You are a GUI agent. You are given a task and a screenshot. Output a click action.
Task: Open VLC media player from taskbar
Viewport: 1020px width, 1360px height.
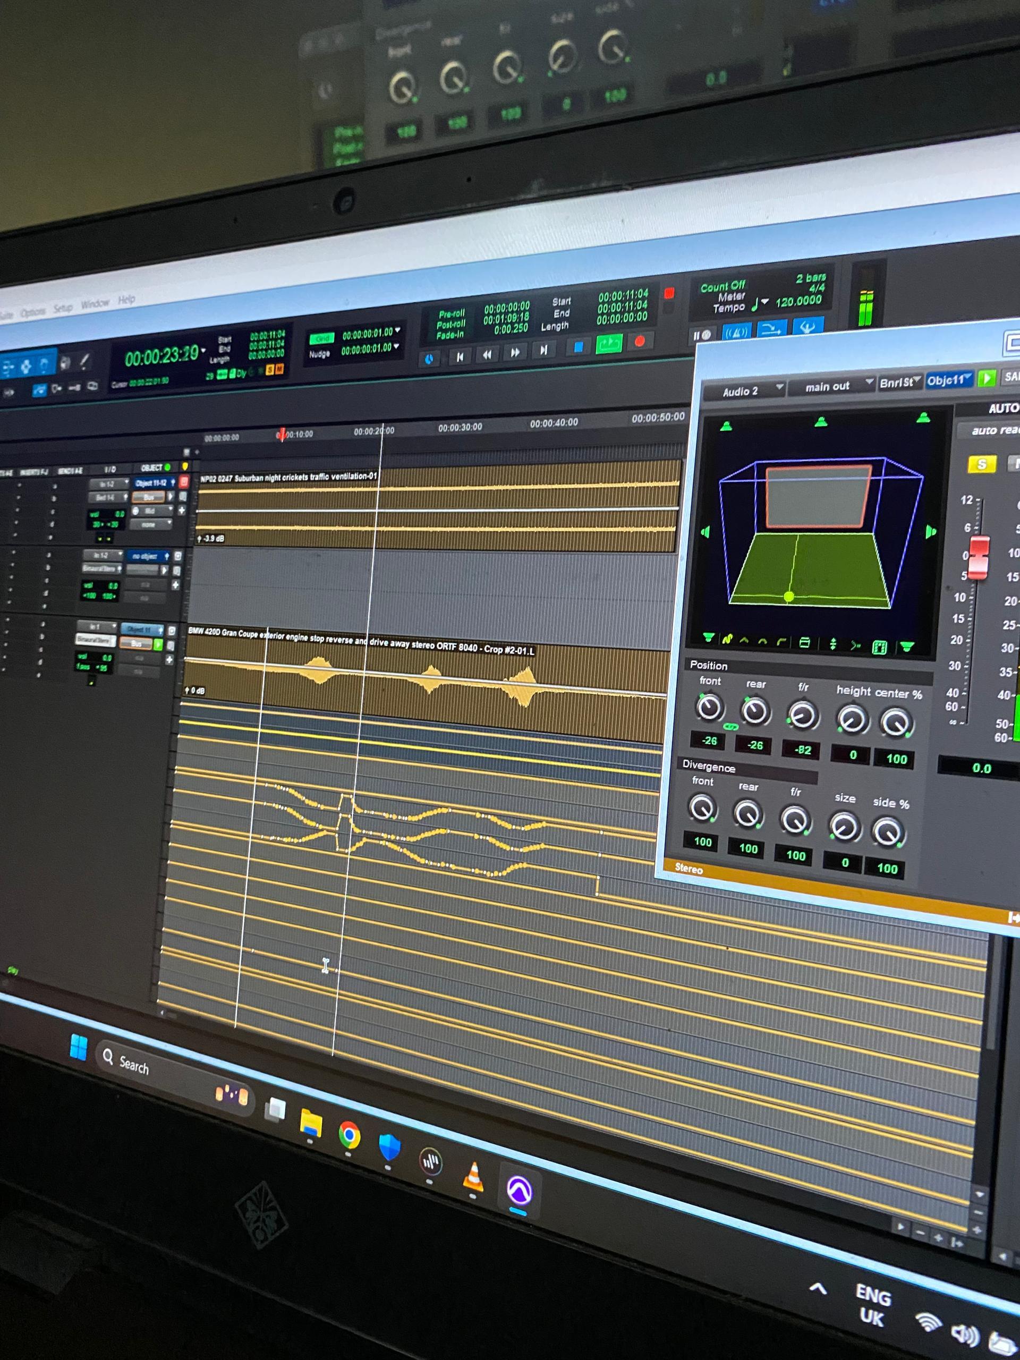click(473, 1176)
